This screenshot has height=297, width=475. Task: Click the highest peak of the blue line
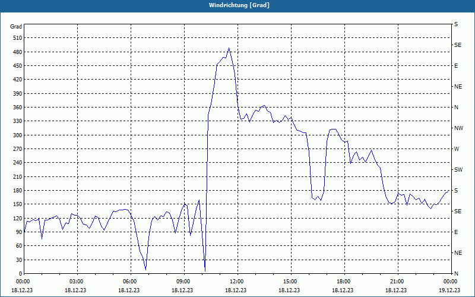pos(229,48)
